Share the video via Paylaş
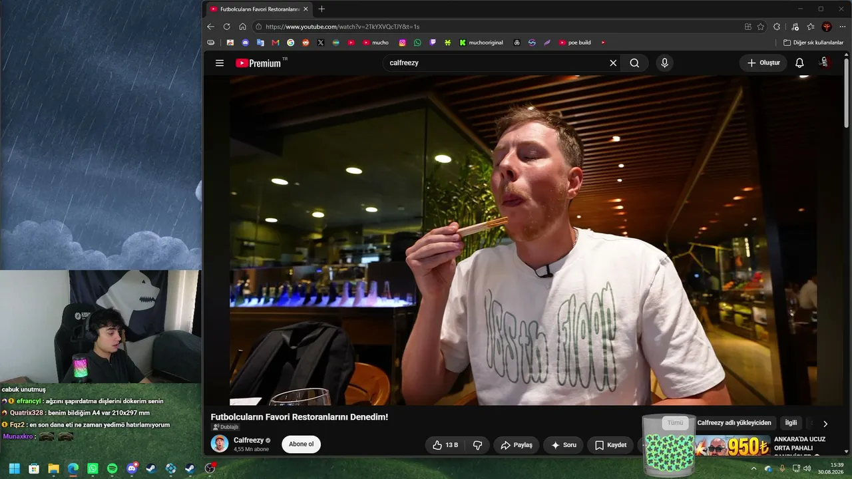The image size is (852, 479). 517,445
